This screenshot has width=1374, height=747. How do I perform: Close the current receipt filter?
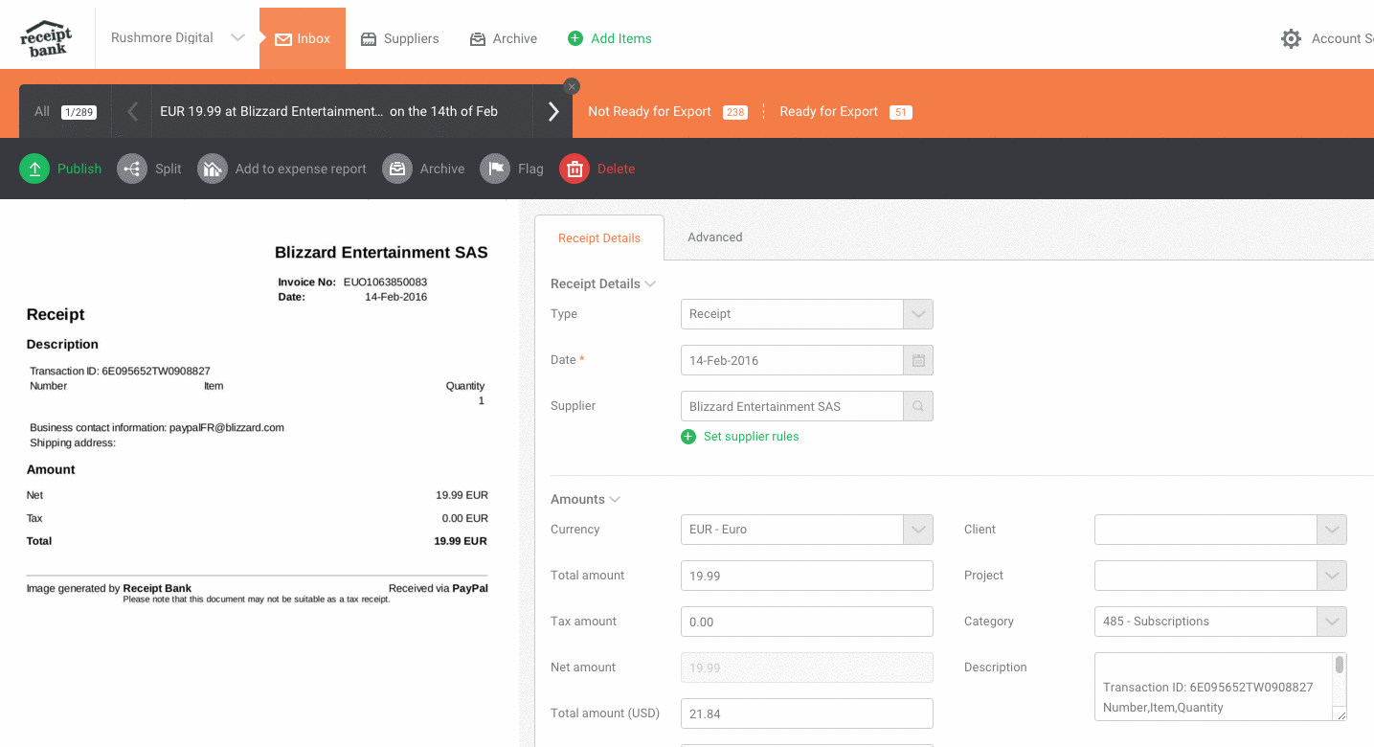[x=572, y=86]
